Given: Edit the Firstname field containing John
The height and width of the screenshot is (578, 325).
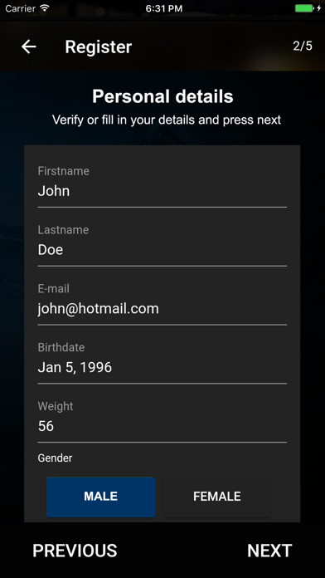Looking at the screenshot, I should [162, 191].
